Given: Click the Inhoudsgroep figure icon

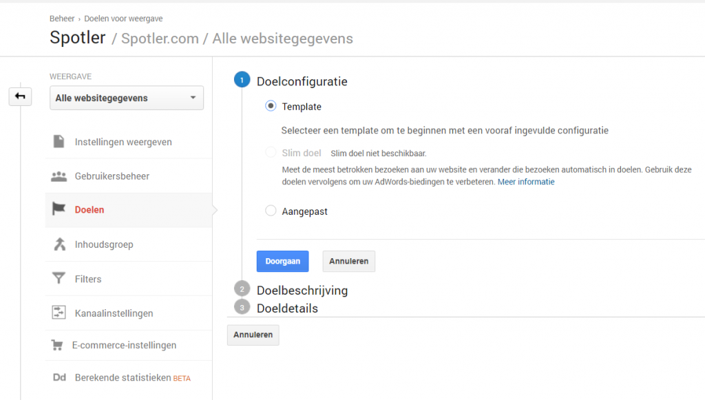Looking at the screenshot, I should pyautogui.click(x=59, y=244).
